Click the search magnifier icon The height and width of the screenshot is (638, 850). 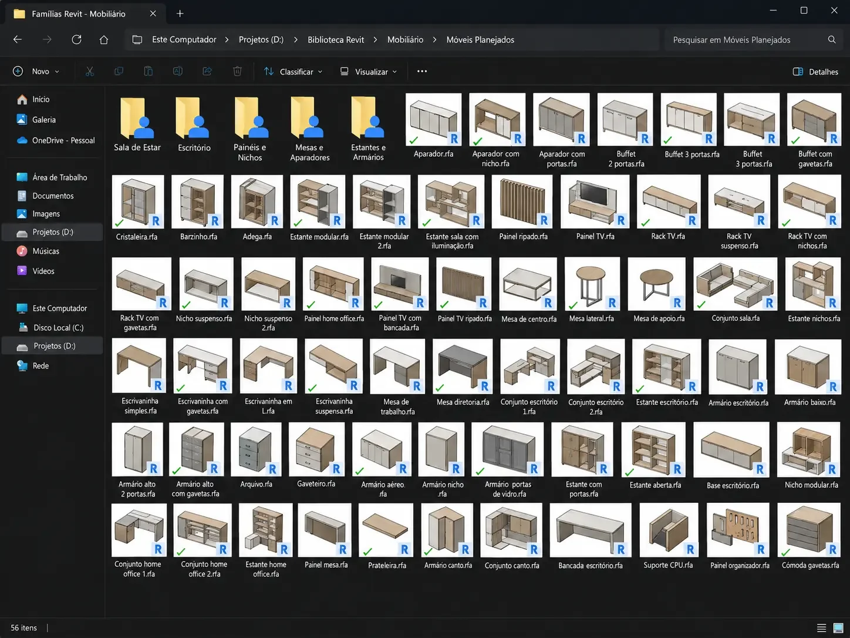tap(832, 39)
